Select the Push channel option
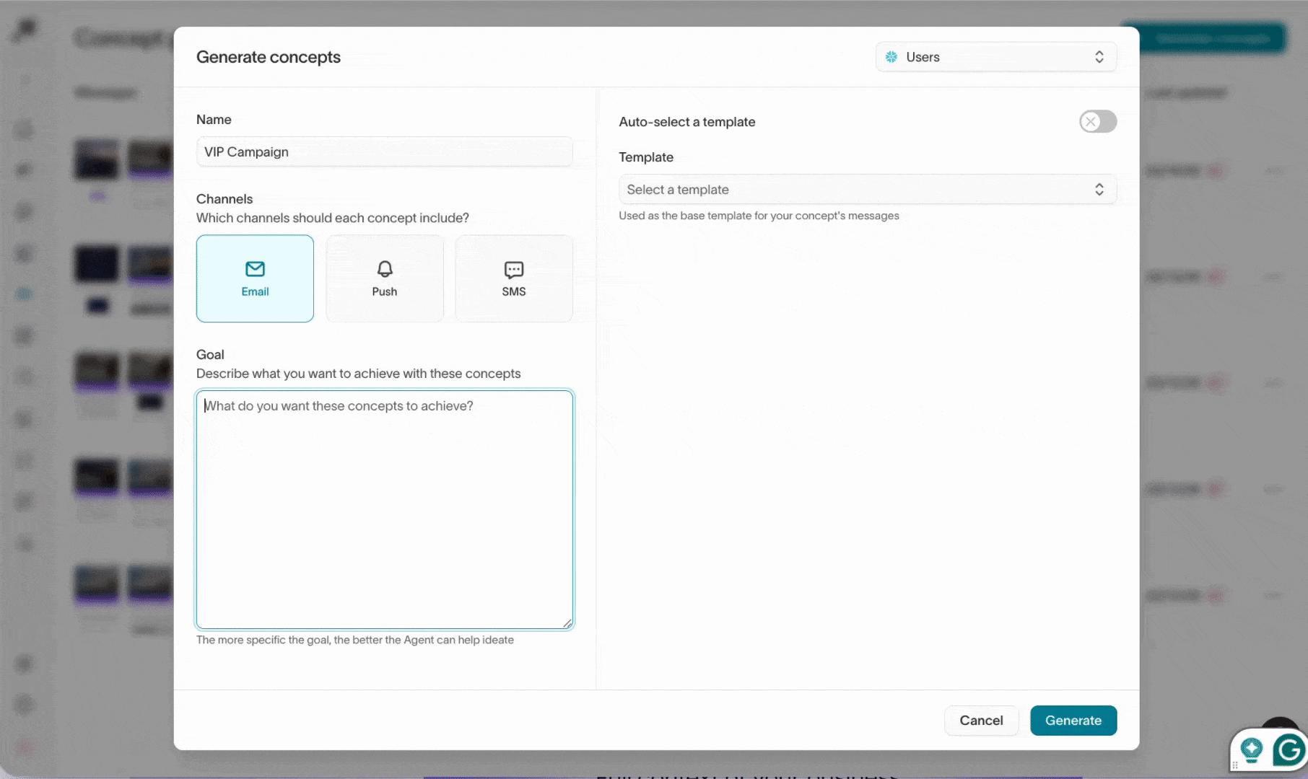This screenshot has height=779, width=1308. tap(384, 278)
